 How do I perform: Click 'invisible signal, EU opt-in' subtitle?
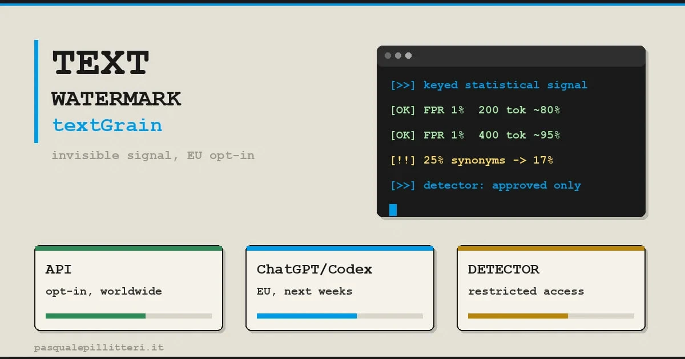point(153,156)
